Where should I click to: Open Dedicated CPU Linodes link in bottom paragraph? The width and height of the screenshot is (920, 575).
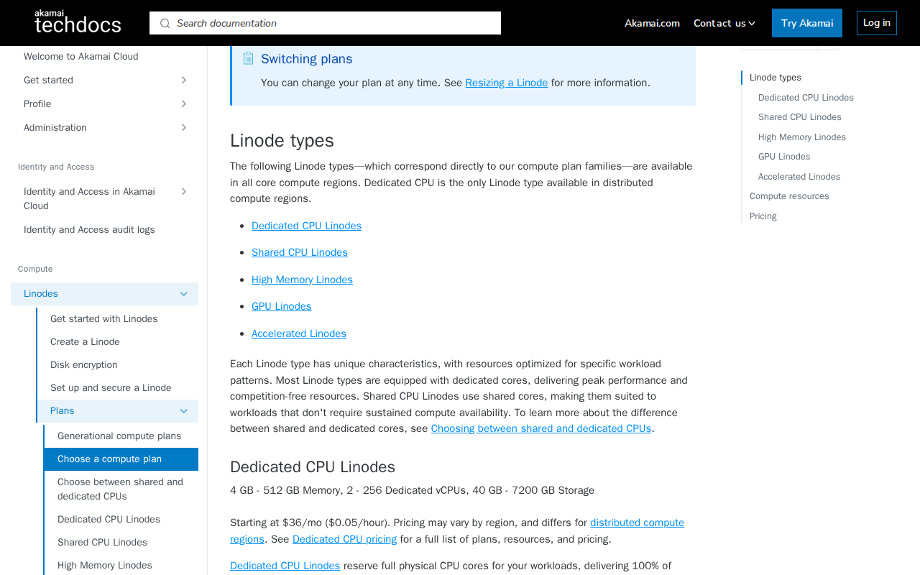[285, 566]
